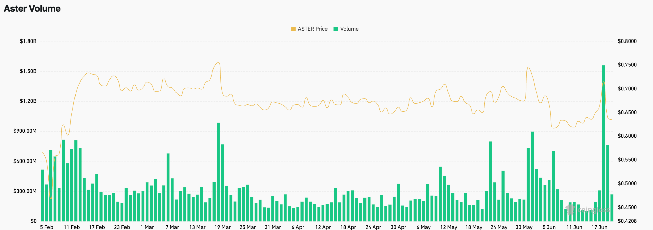
Task: Click the $0.4208 price axis label
Action: (627, 221)
